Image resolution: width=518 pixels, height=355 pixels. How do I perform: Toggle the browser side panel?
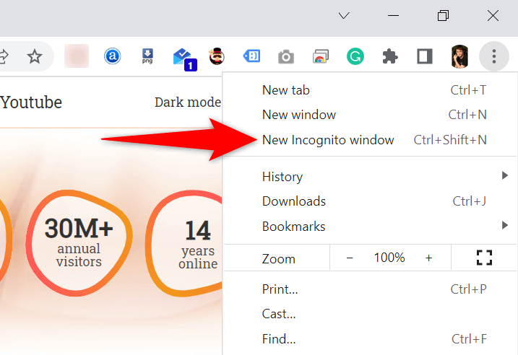point(424,56)
